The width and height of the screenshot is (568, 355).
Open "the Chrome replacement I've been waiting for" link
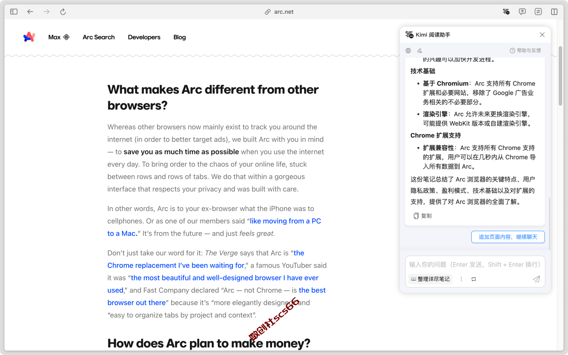[x=206, y=259]
